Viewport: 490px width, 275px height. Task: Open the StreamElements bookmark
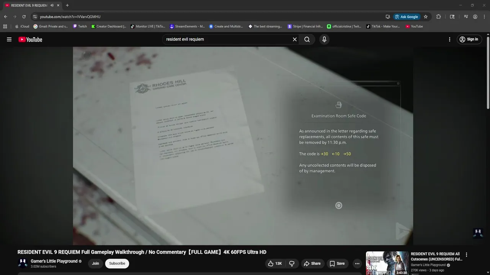pyautogui.click(x=187, y=26)
